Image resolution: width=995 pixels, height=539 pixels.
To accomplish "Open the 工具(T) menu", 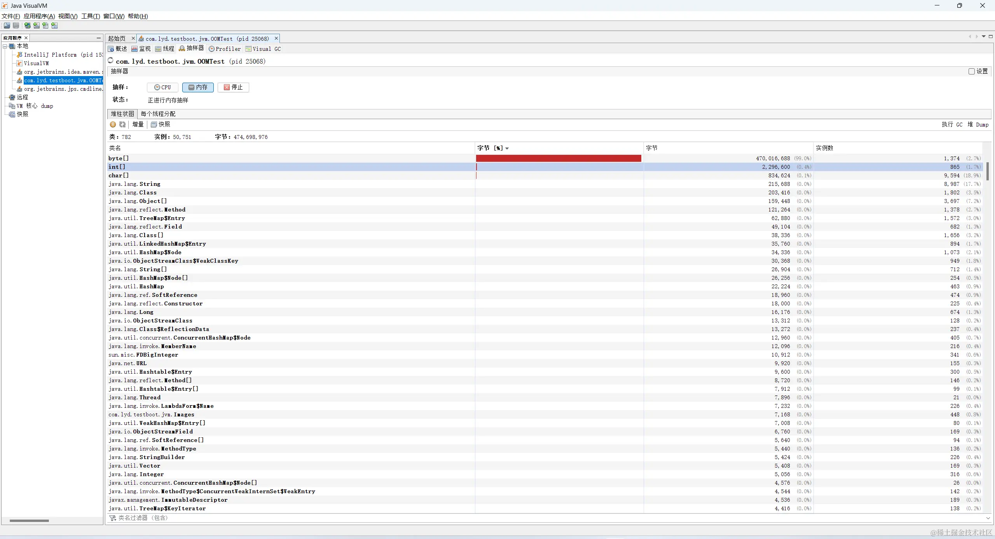I will point(90,16).
